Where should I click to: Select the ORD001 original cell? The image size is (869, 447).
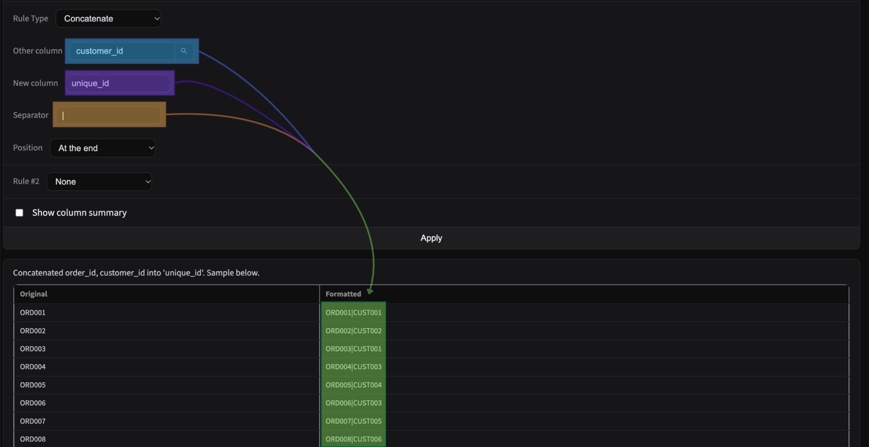[x=166, y=313]
